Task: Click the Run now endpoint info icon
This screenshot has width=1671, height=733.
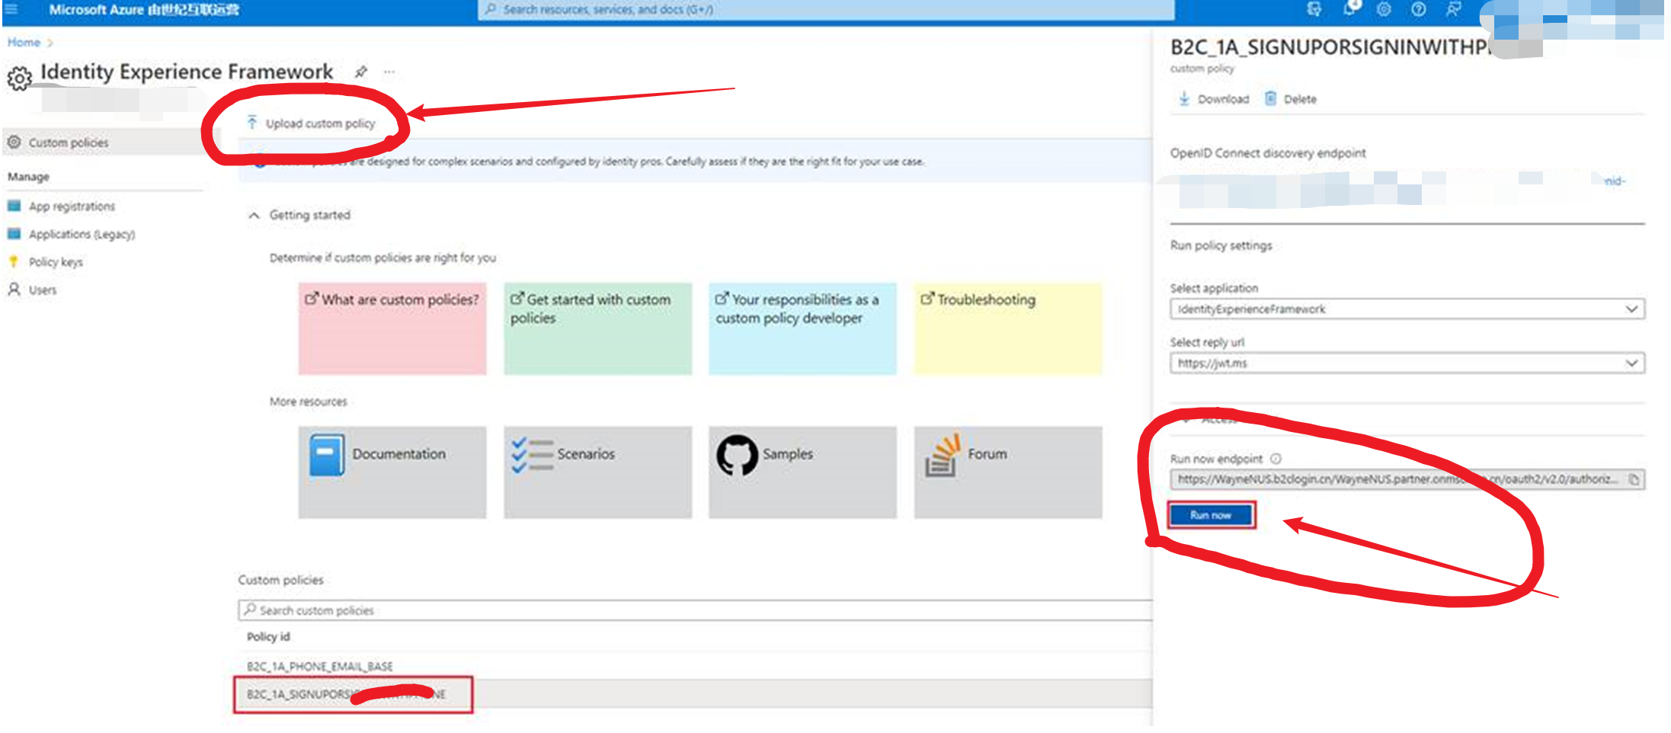Action: pos(1276,459)
